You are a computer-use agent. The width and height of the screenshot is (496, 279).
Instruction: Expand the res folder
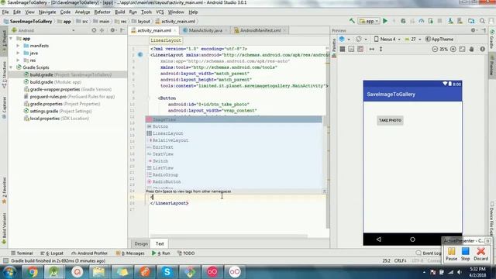tap(18, 60)
